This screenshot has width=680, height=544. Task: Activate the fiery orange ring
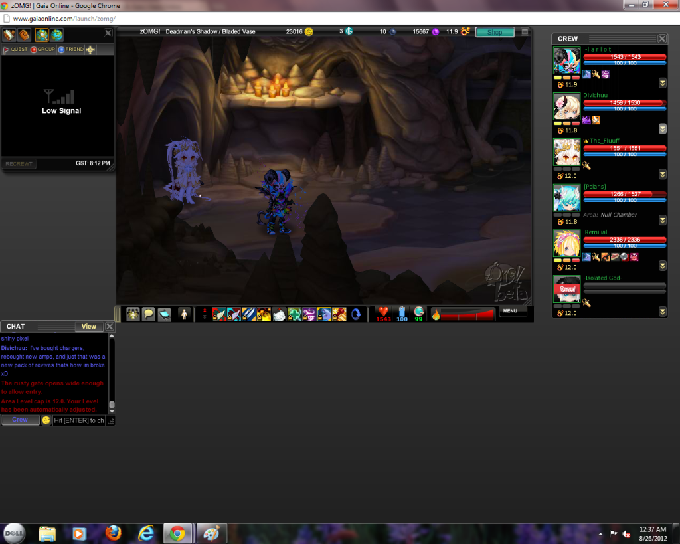pos(264,314)
